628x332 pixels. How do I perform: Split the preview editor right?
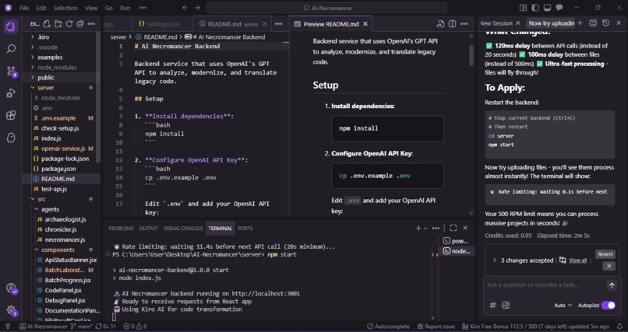[452, 24]
